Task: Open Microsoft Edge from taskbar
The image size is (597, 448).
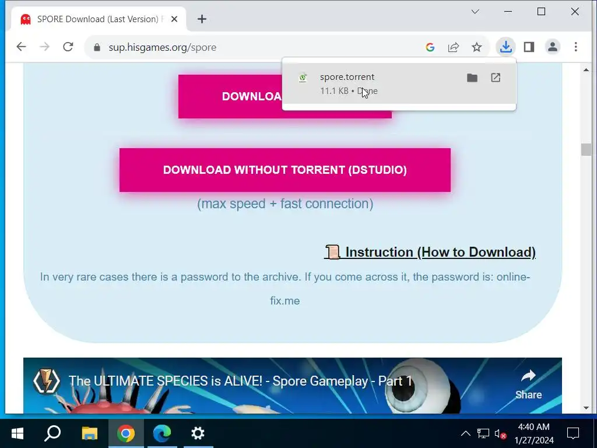Action: (162, 433)
